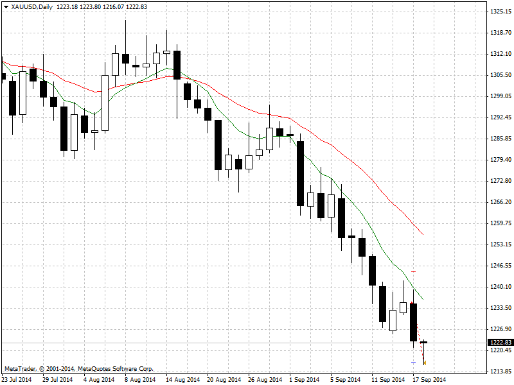514x385 pixels.
Task: Select the red stop-loss dash above last candles
Action: coord(413,271)
